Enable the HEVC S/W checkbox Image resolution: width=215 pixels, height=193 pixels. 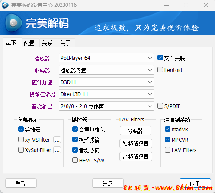click(x=75, y=160)
